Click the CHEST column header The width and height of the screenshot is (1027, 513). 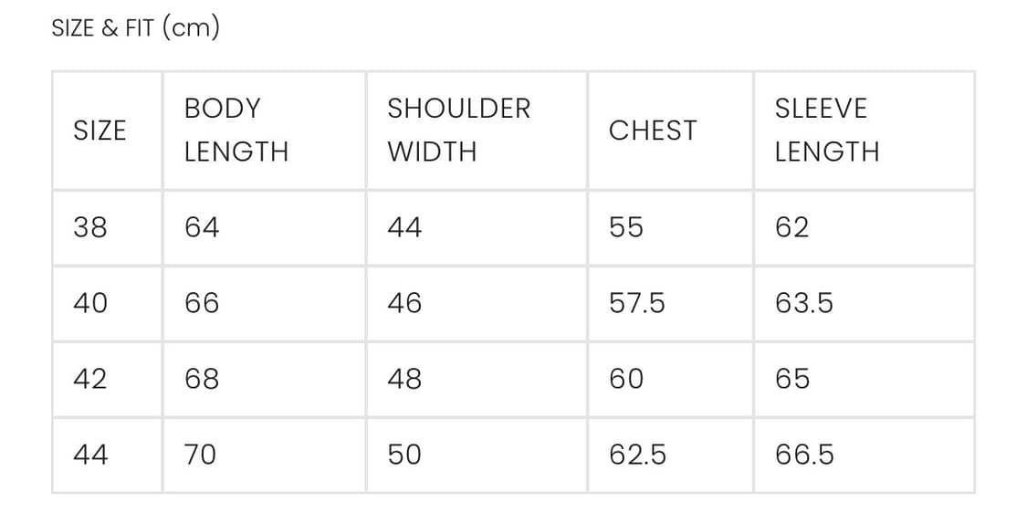click(x=652, y=131)
